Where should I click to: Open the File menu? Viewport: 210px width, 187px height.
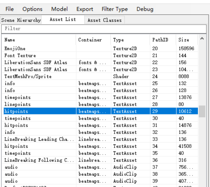click(x=9, y=9)
